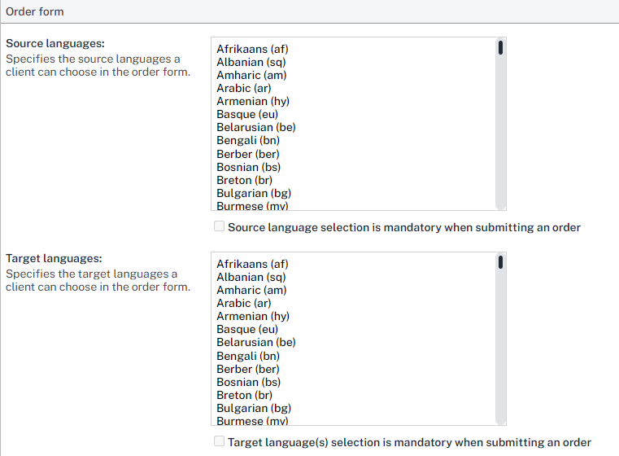619x456 pixels.
Task: Select Basque (eu) in Source languages
Action: (247, 114)
